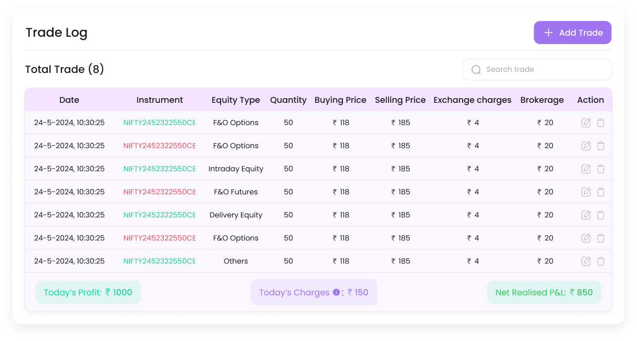Image resolution: width=637 pixels, height=341 pixels.
Task: Click the date in Others row
Action: point(69,261)
